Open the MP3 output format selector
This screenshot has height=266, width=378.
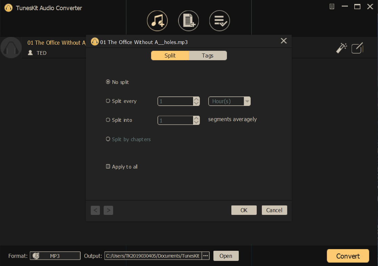55,256
